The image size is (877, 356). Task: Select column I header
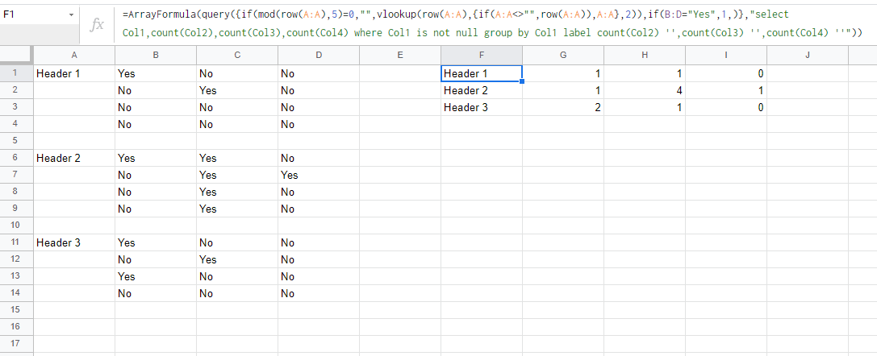(x=726, y=55)
